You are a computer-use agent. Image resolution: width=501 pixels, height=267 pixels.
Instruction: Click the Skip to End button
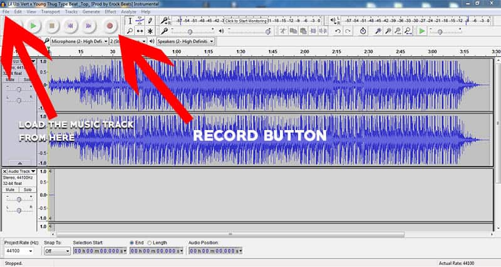[89, 26]
